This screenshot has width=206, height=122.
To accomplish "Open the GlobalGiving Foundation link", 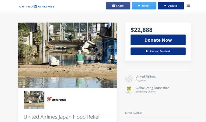I will 152,88.
